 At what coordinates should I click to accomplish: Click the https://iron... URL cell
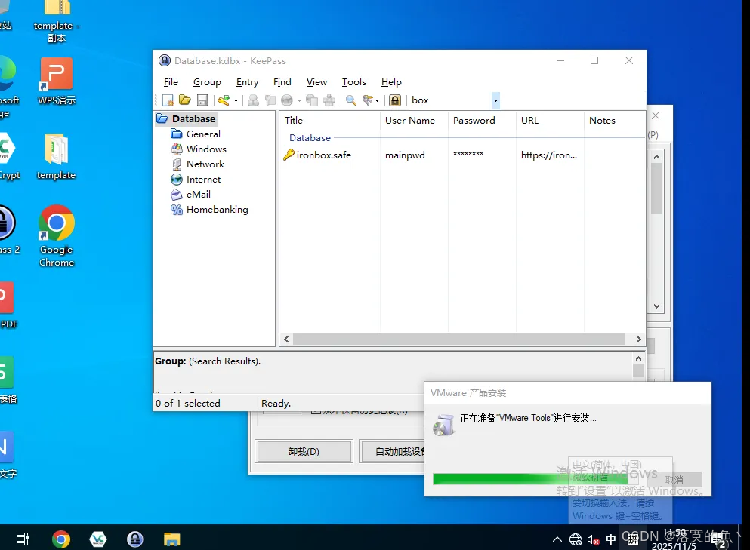coord(549,155)
